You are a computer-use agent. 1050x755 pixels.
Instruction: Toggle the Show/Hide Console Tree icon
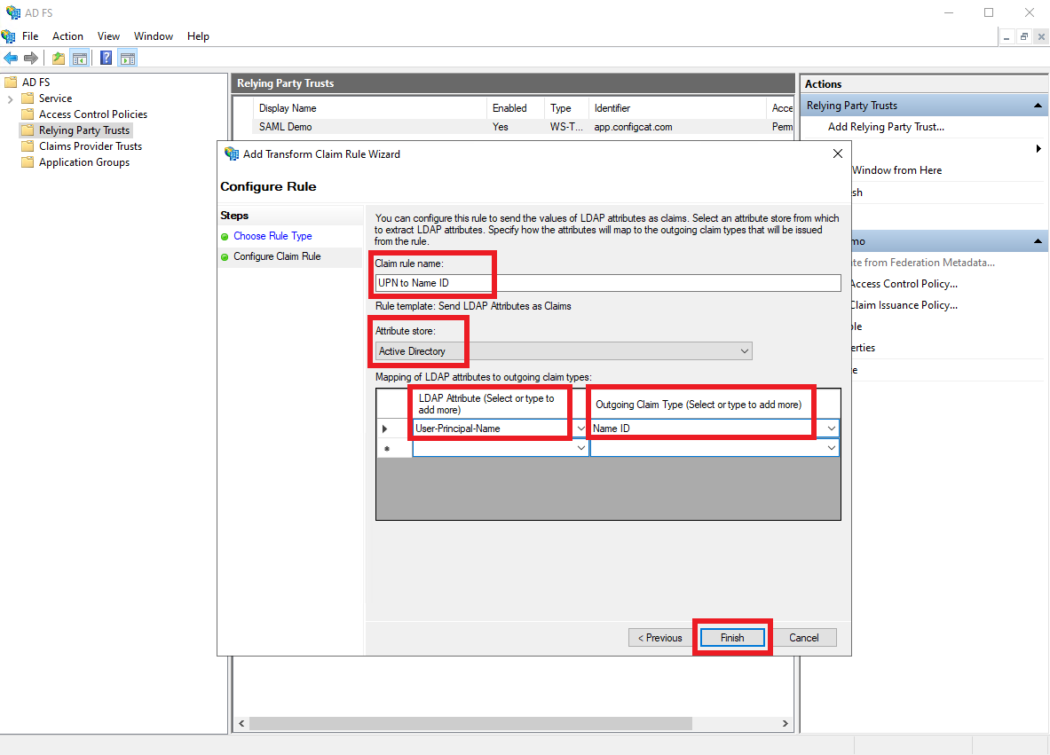tap(80, 59)
